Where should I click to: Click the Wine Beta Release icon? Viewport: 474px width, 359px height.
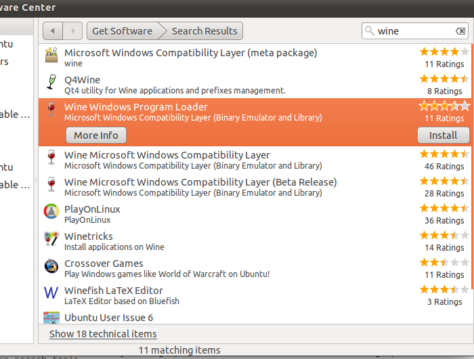coord(51,184)
